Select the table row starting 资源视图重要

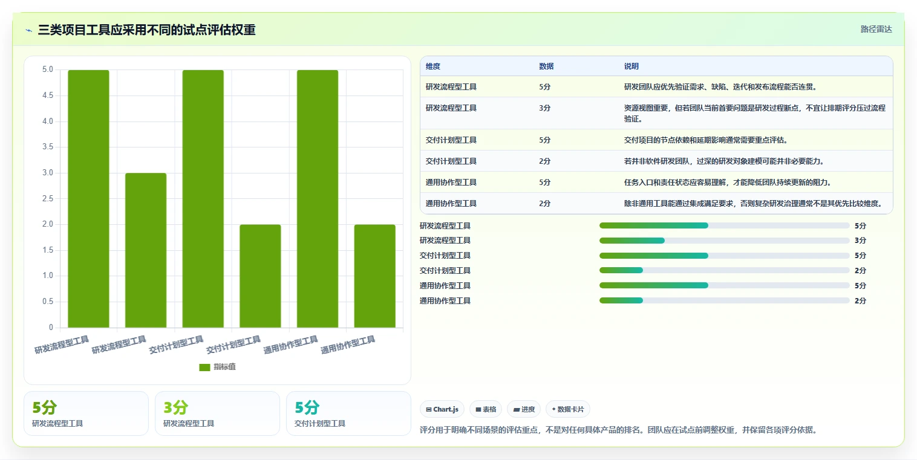coord(656,113)
